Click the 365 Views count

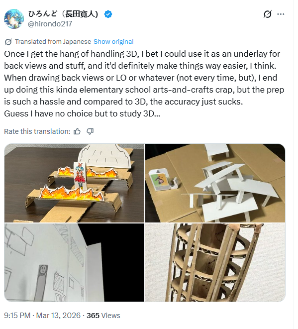point(103,316)
